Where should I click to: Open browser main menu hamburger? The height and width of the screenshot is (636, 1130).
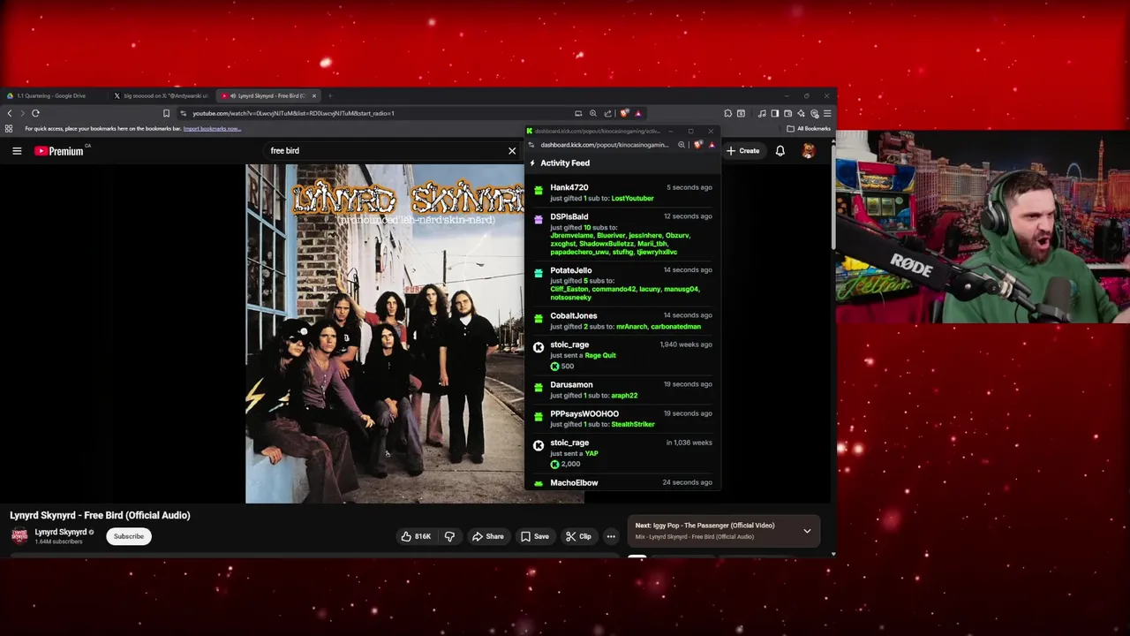click(827, 113)
